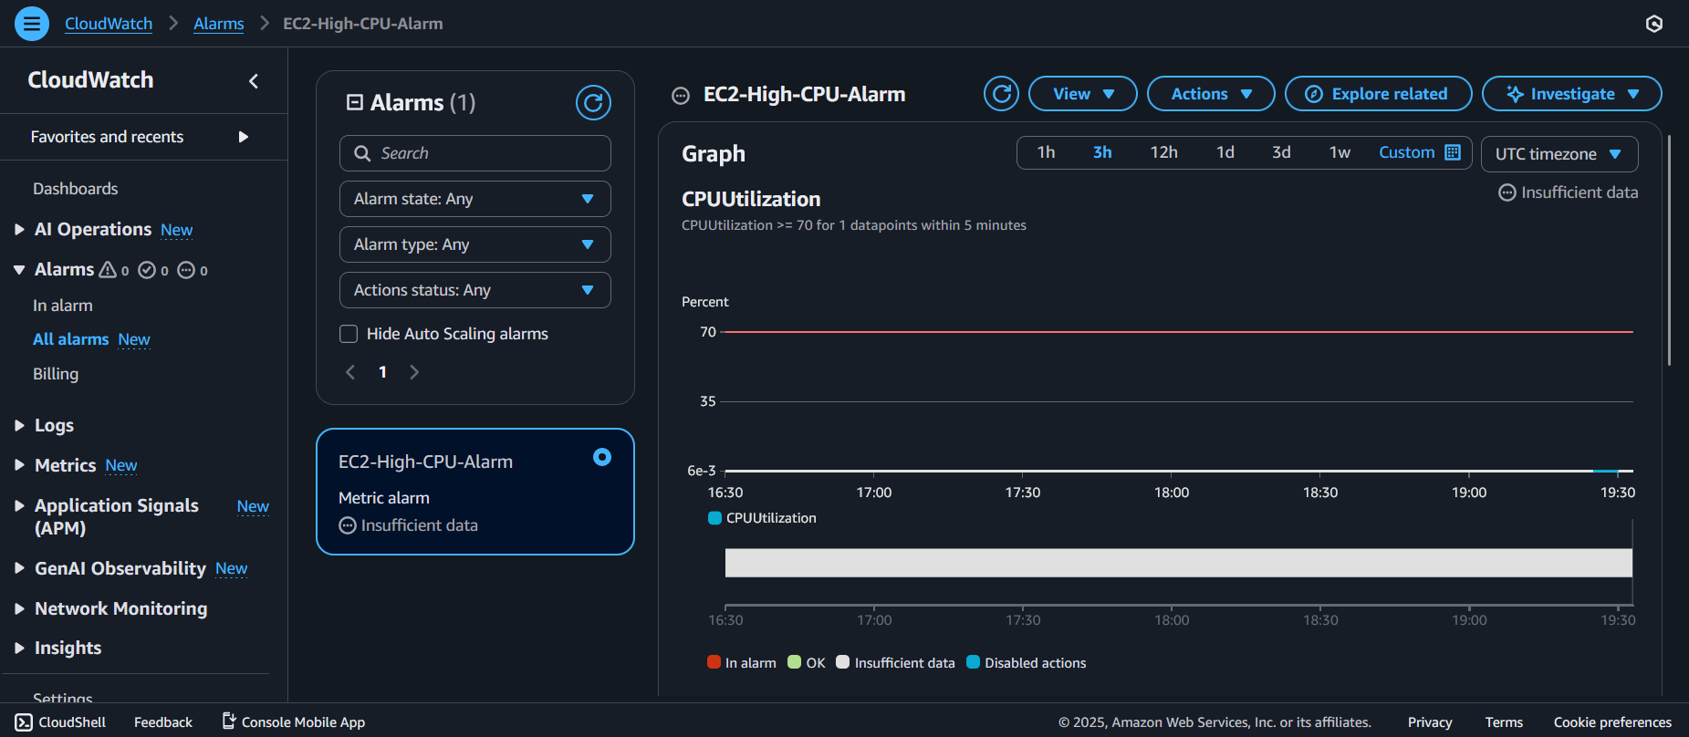The width and height of the screenshot is (1689, 737).
Task: Enable Hide Auto Scaling alarms checkbox
Action: click(349, 334)
